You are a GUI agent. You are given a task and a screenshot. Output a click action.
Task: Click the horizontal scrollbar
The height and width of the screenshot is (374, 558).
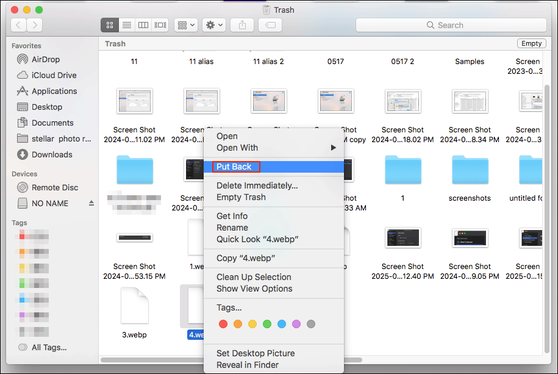[x=231, y=360]
